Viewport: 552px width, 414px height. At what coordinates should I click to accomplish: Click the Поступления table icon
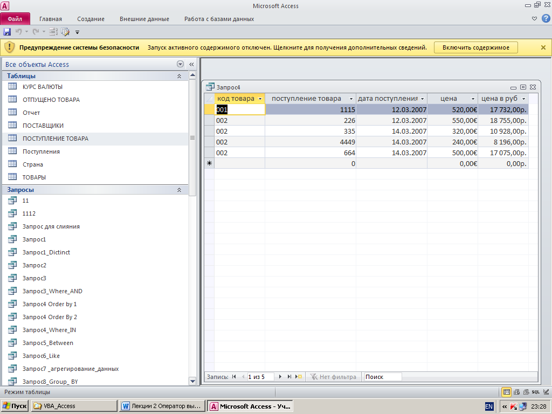click(x=12, y=151)
